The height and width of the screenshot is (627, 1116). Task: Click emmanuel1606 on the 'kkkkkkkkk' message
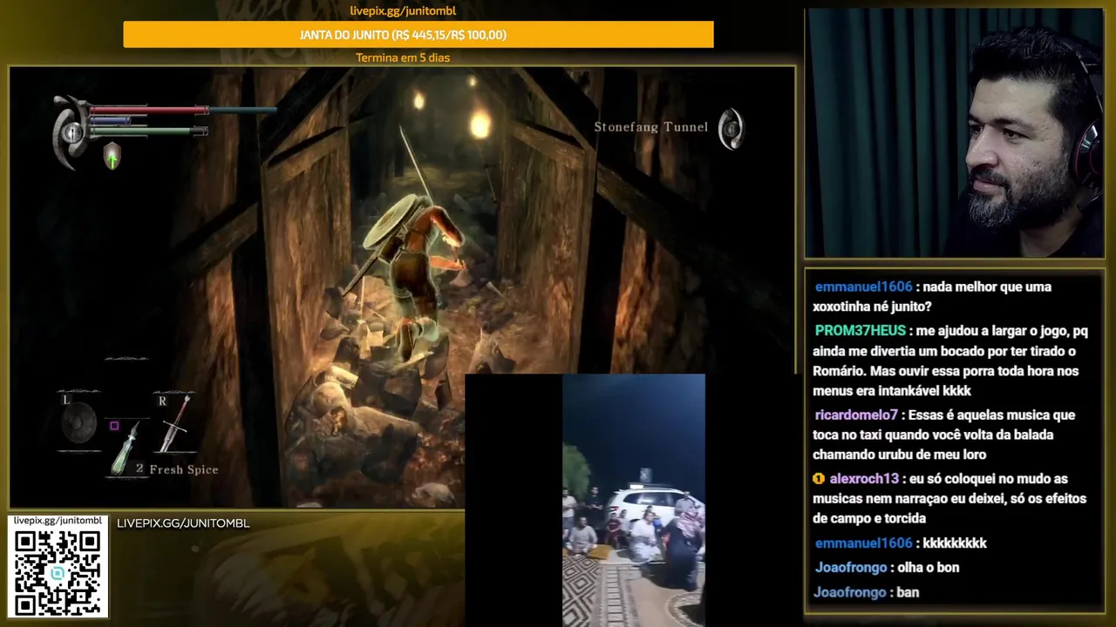pyautogui.click(x=863, y=543)
